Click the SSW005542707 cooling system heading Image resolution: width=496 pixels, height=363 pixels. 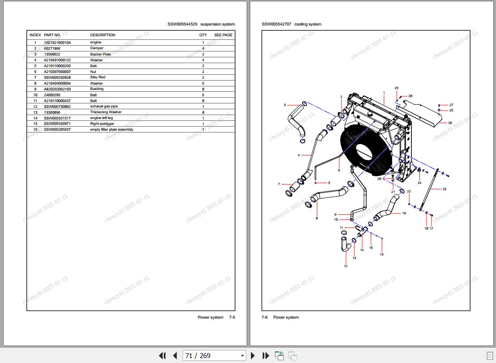(x=291, y=24)
